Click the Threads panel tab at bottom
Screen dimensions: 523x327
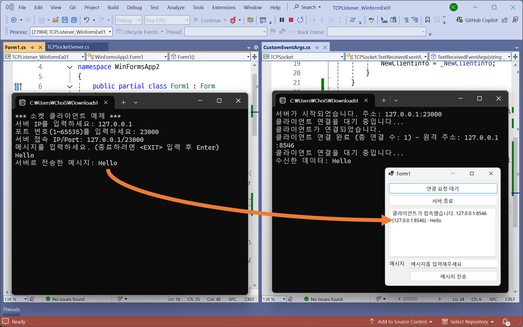pos(11,309)
